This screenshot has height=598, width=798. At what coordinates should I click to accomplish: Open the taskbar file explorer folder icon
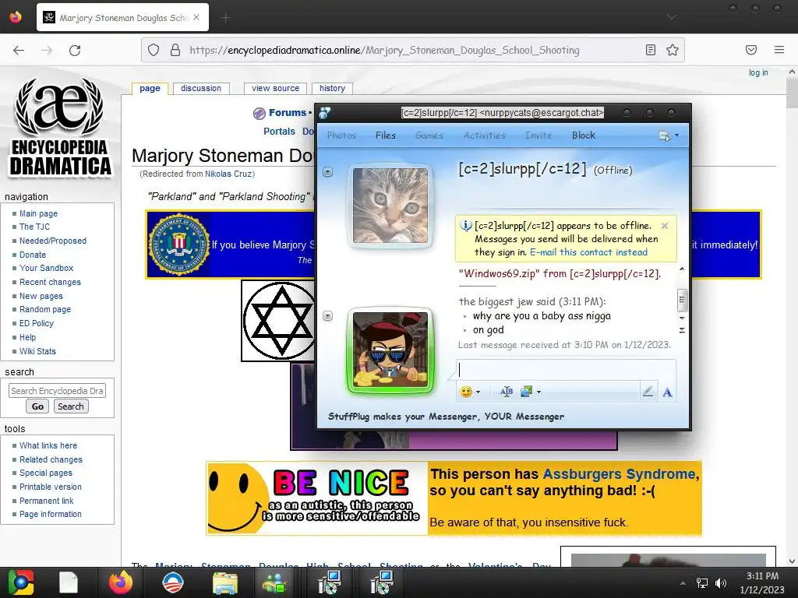click(225, 582)
